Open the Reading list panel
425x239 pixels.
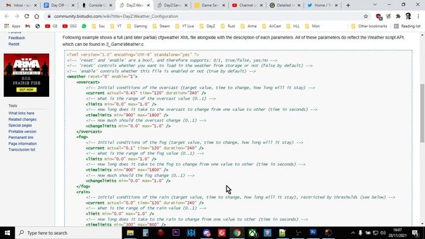tap(407, 26)
